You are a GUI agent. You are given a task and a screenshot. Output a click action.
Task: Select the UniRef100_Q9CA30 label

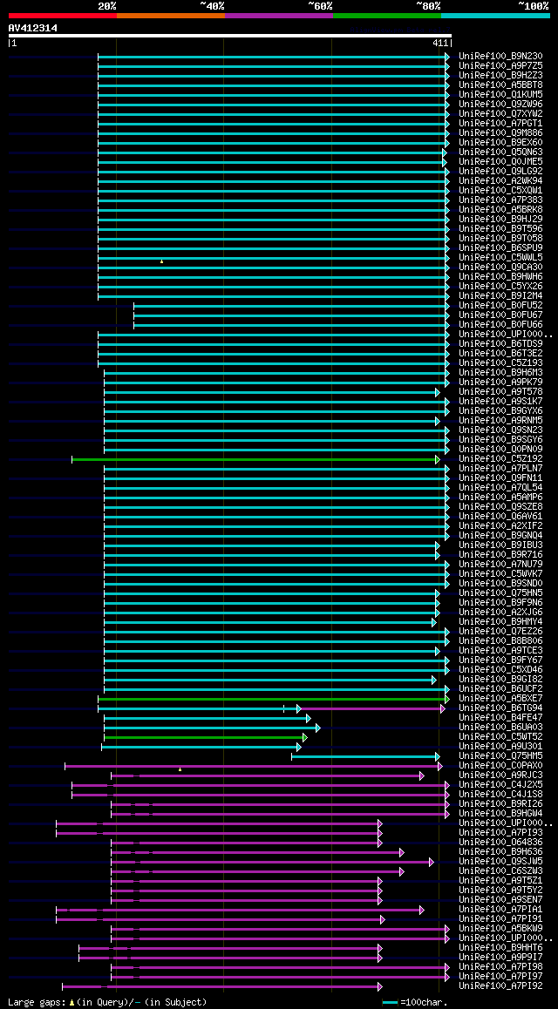coord(500,267)
